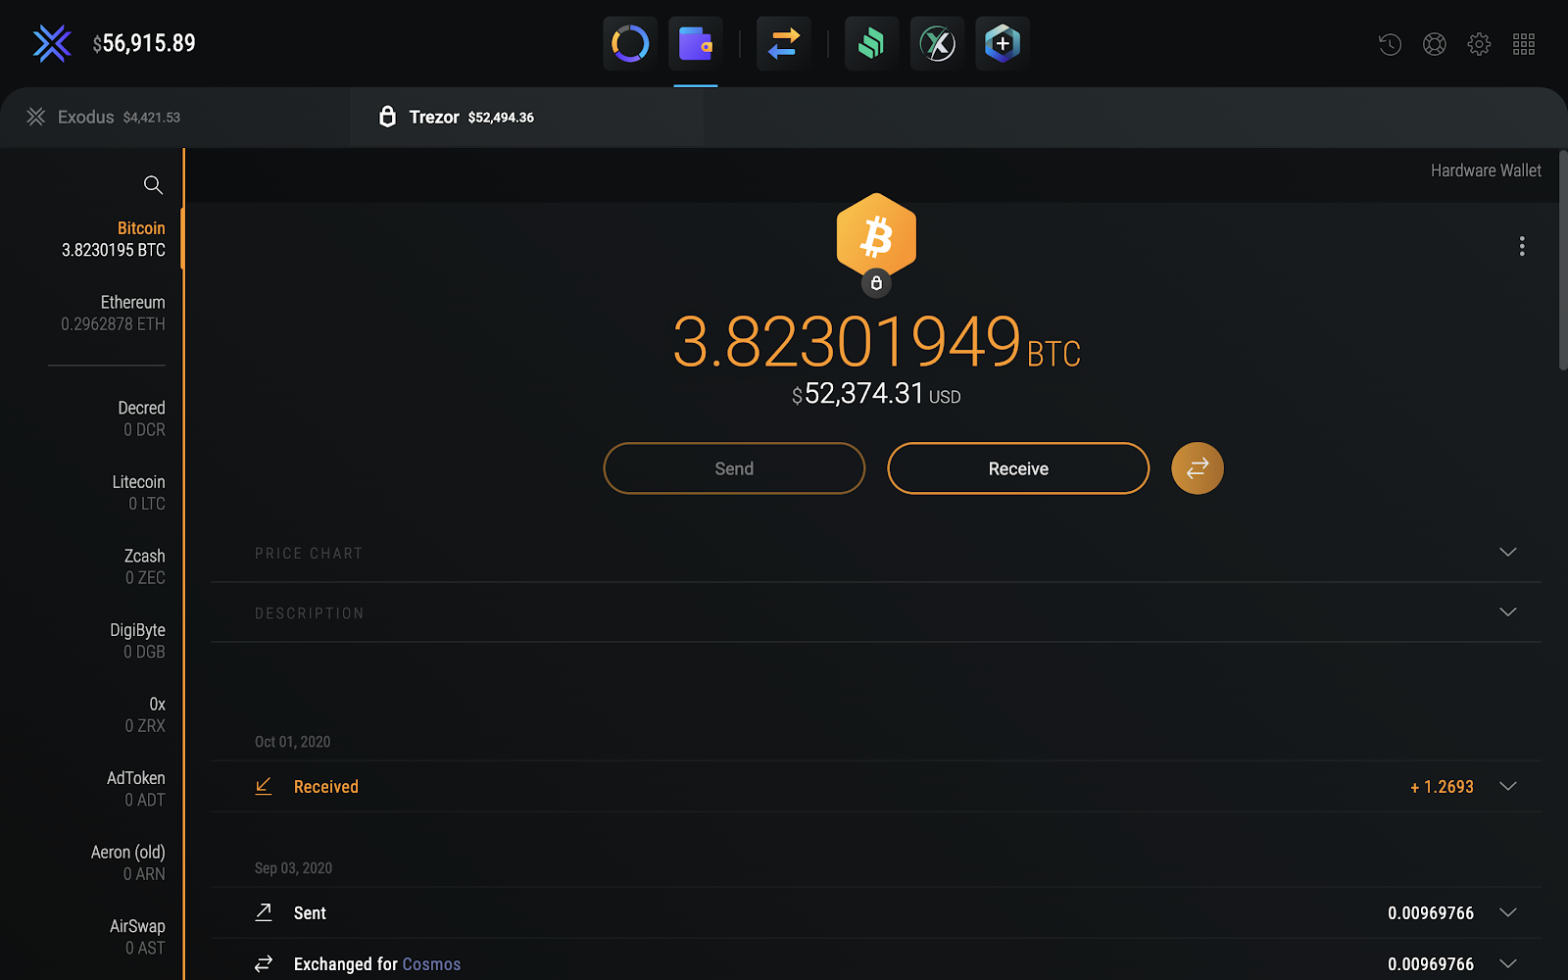Open the Cosmos link in exchange row
Viewport: 1568px width, 980px height.
[x=431, y=964]
